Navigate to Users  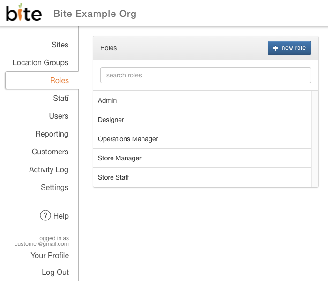click(x=59, y=116)
